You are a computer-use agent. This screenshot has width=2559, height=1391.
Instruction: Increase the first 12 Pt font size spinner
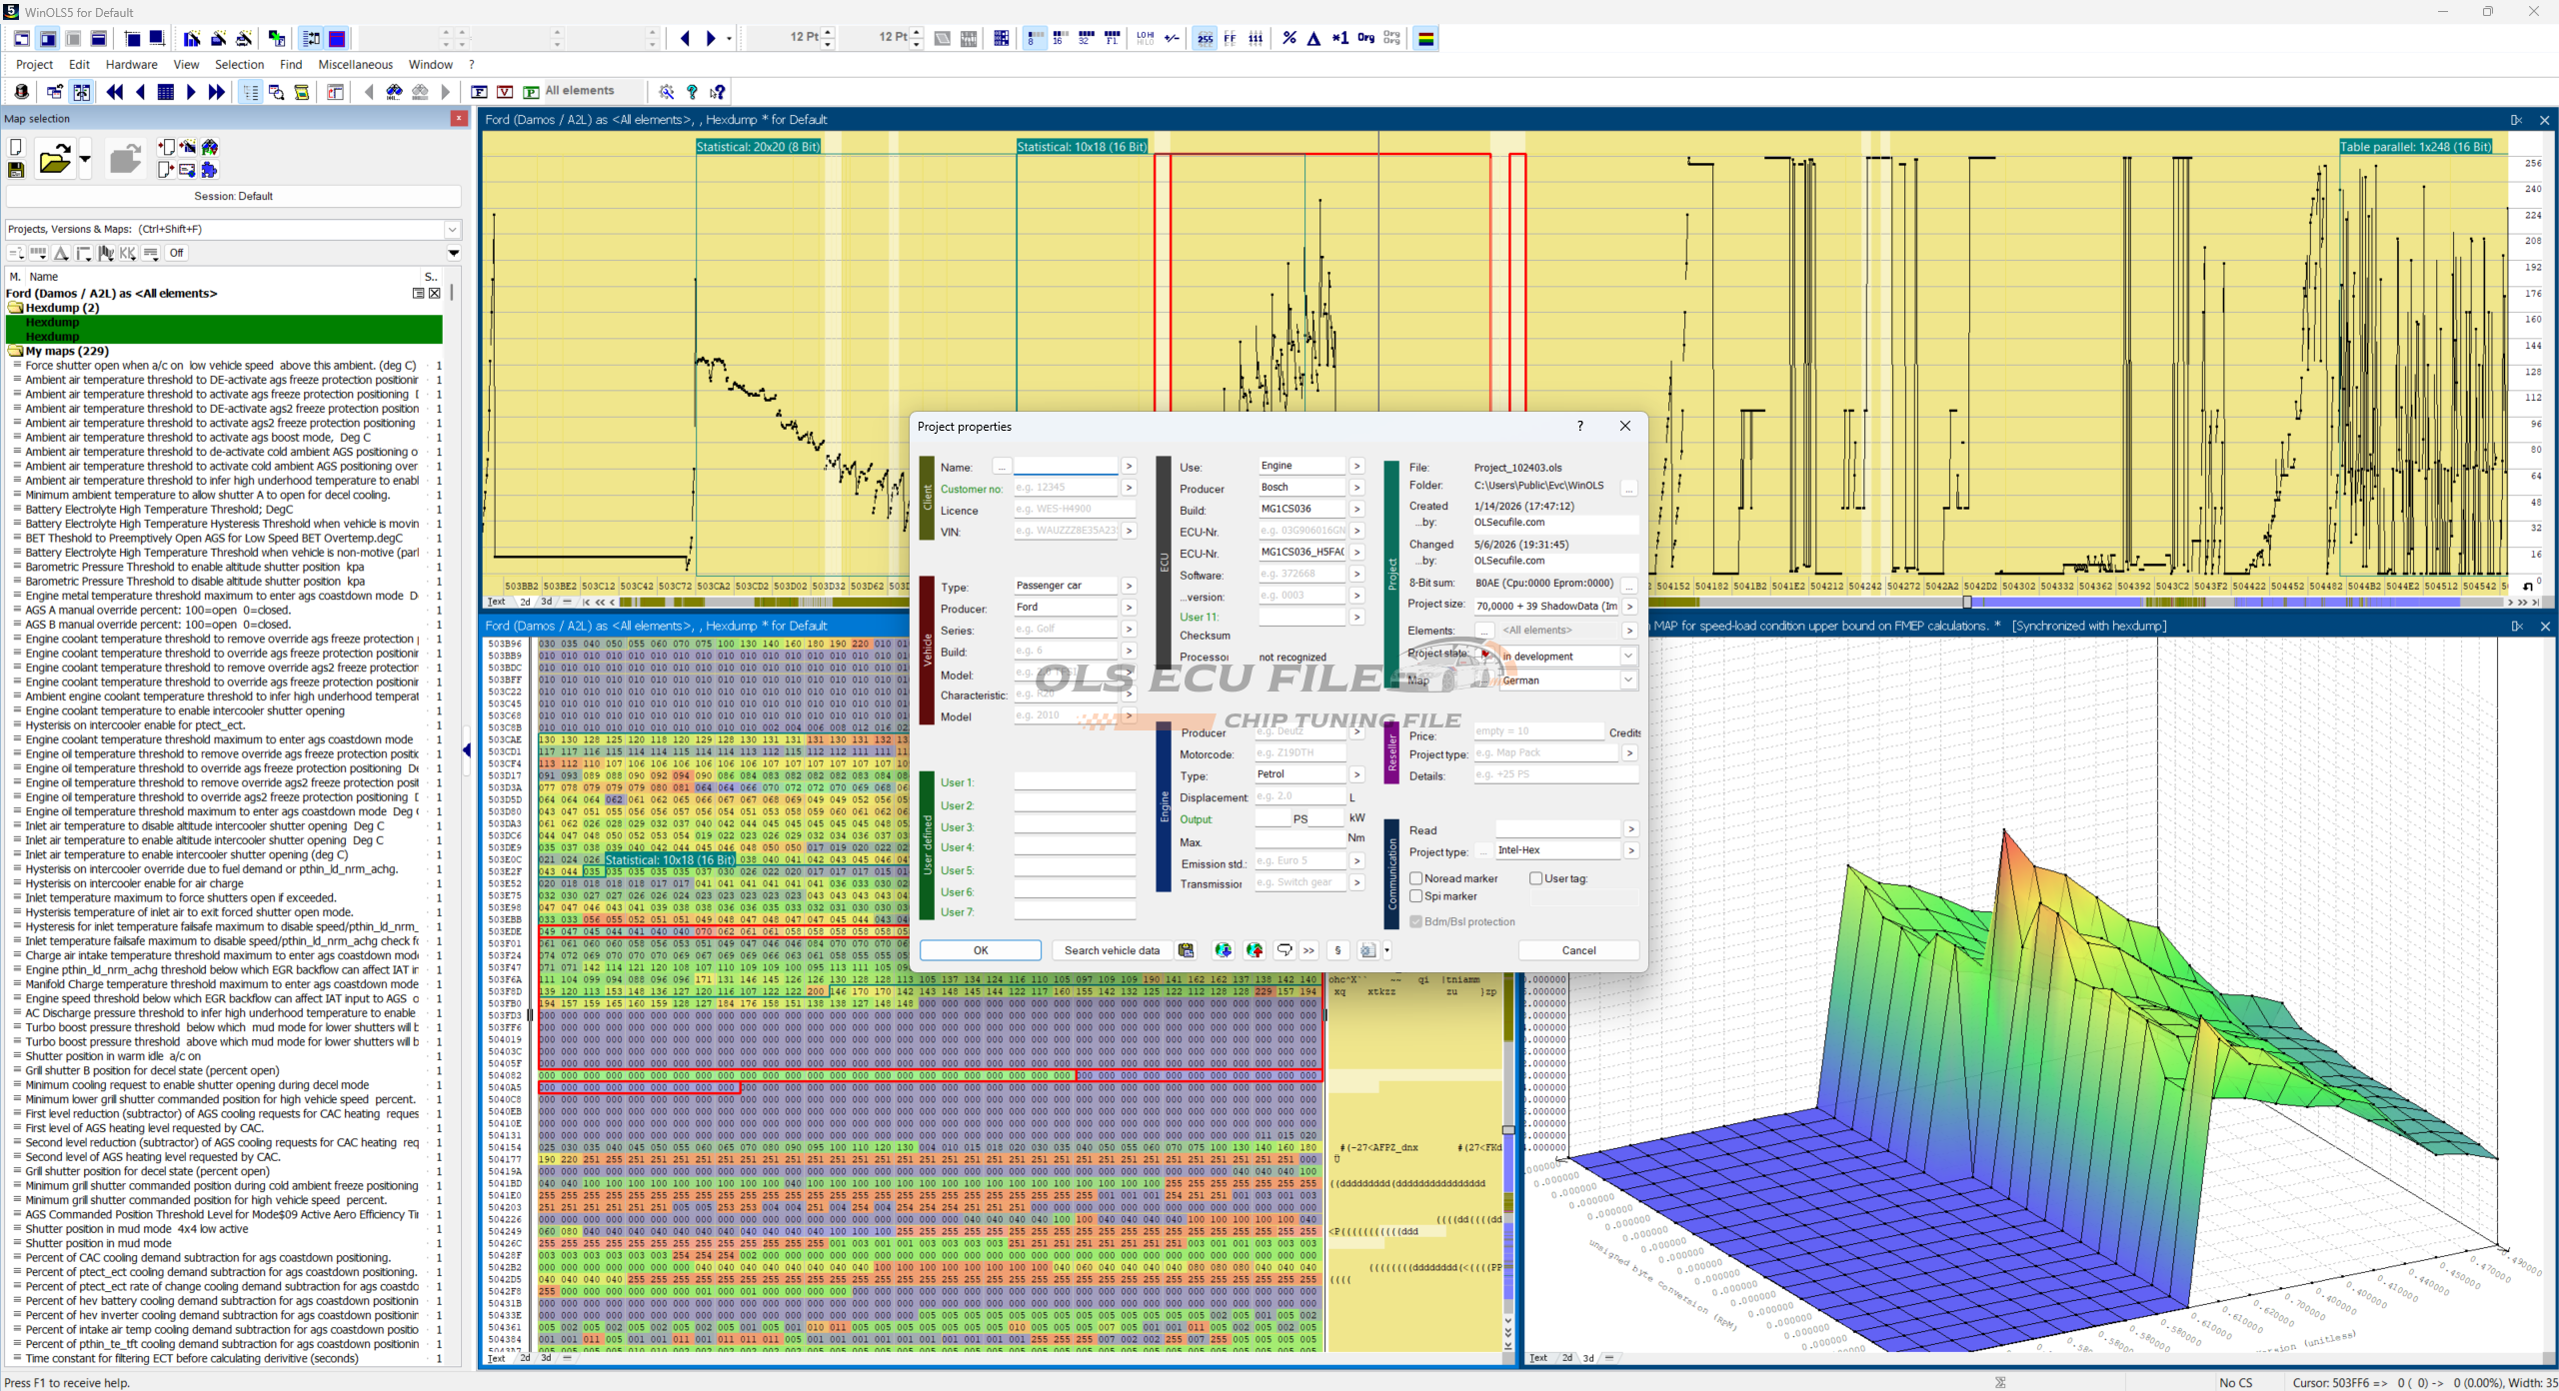coord(828,33)
